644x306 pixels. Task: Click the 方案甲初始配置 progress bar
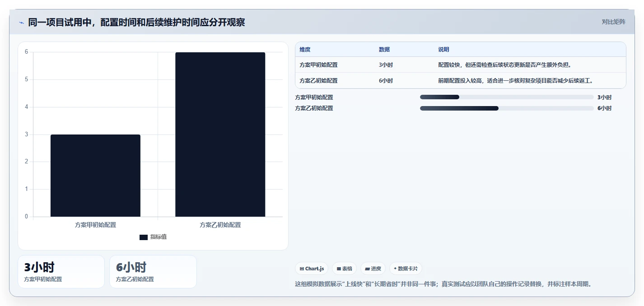pos(507,97)
